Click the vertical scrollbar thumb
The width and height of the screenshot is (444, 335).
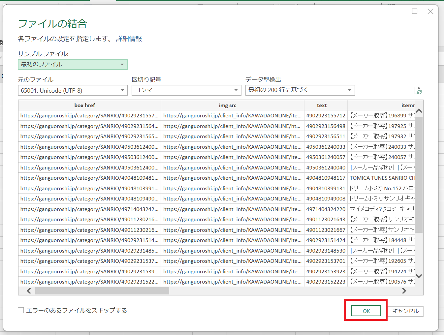coord(419,175)
